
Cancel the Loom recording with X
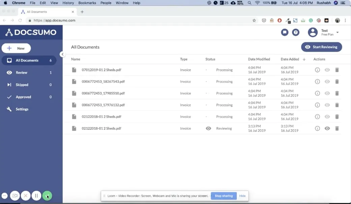(26, 196)
